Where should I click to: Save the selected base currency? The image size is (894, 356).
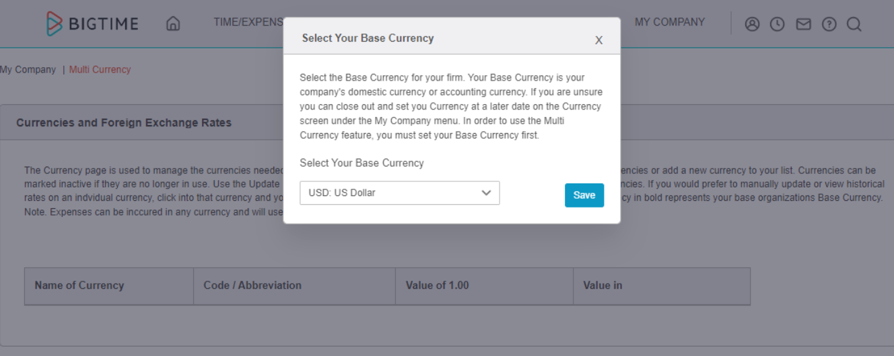point(584,195)
